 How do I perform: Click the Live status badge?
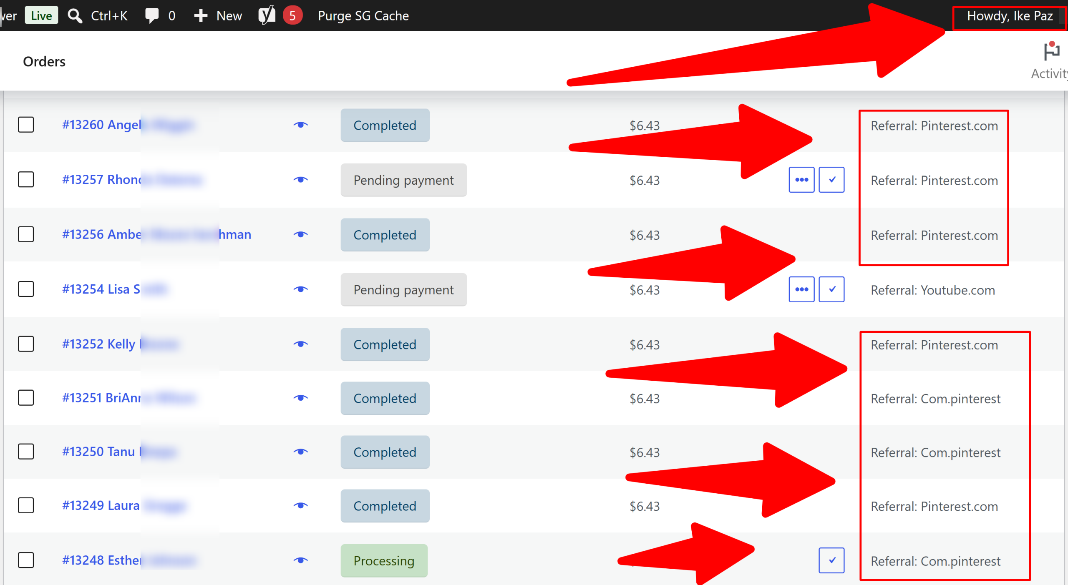pos(41,16)
